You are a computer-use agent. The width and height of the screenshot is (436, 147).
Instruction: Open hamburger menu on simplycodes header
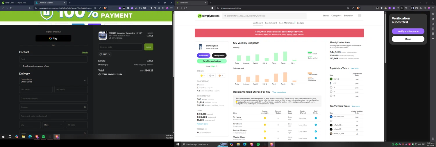(360, 16)
